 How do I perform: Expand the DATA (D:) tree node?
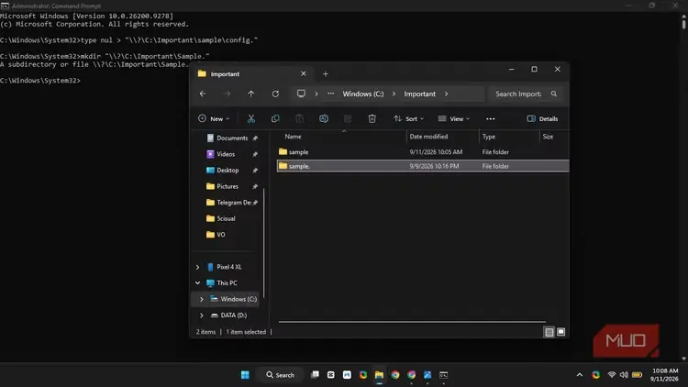[202, 315]
